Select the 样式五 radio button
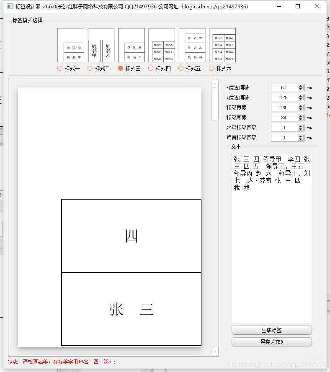Viewport: 330px width, 372px height. 181,68
